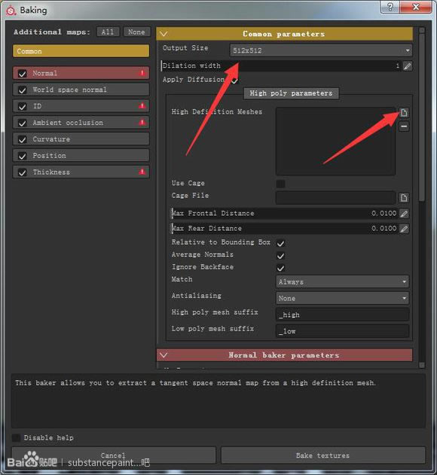Enable the Use Cage checkbox
The width and height of the screenshot is (437, 475).
click(x=280, y=184)
